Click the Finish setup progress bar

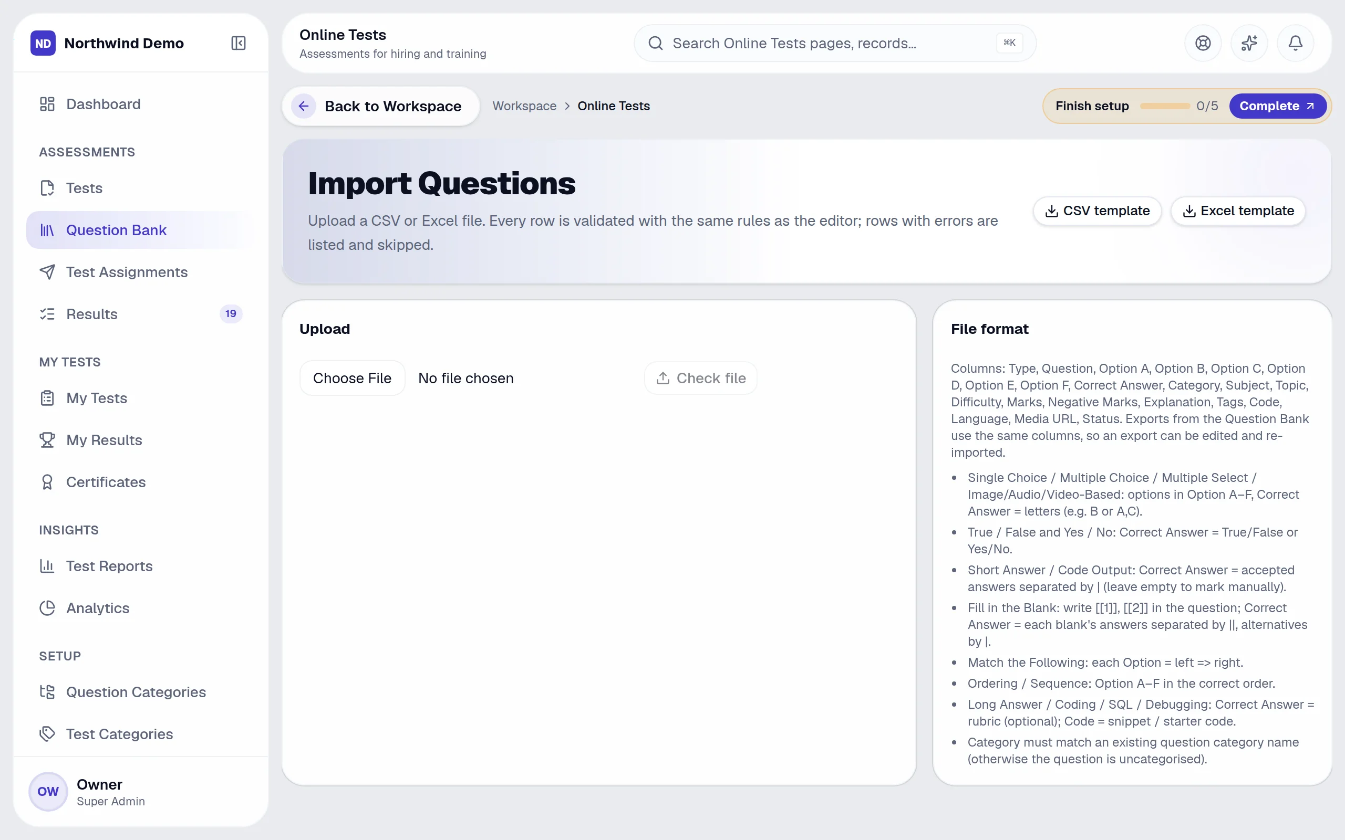coord(1164,106)
